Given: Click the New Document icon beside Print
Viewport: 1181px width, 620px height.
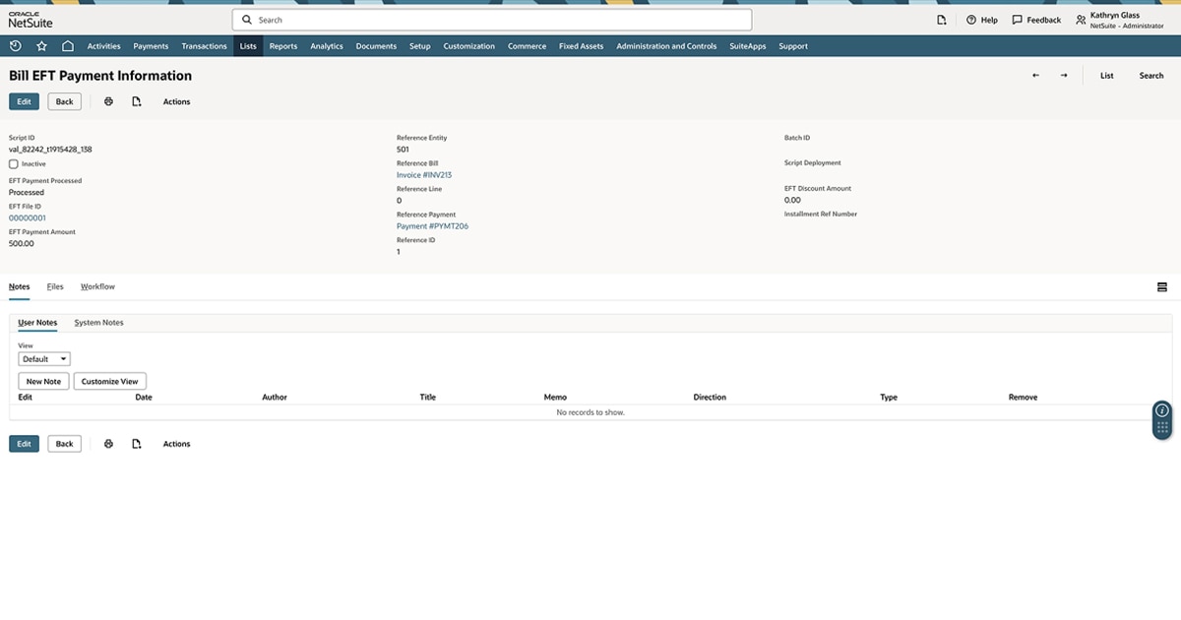Looking at the screenshot, I should 137,101.
